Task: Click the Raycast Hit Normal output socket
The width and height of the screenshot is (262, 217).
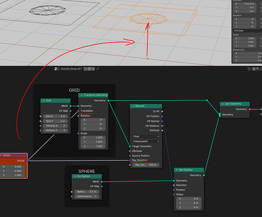Action: (x=162, y=121)
